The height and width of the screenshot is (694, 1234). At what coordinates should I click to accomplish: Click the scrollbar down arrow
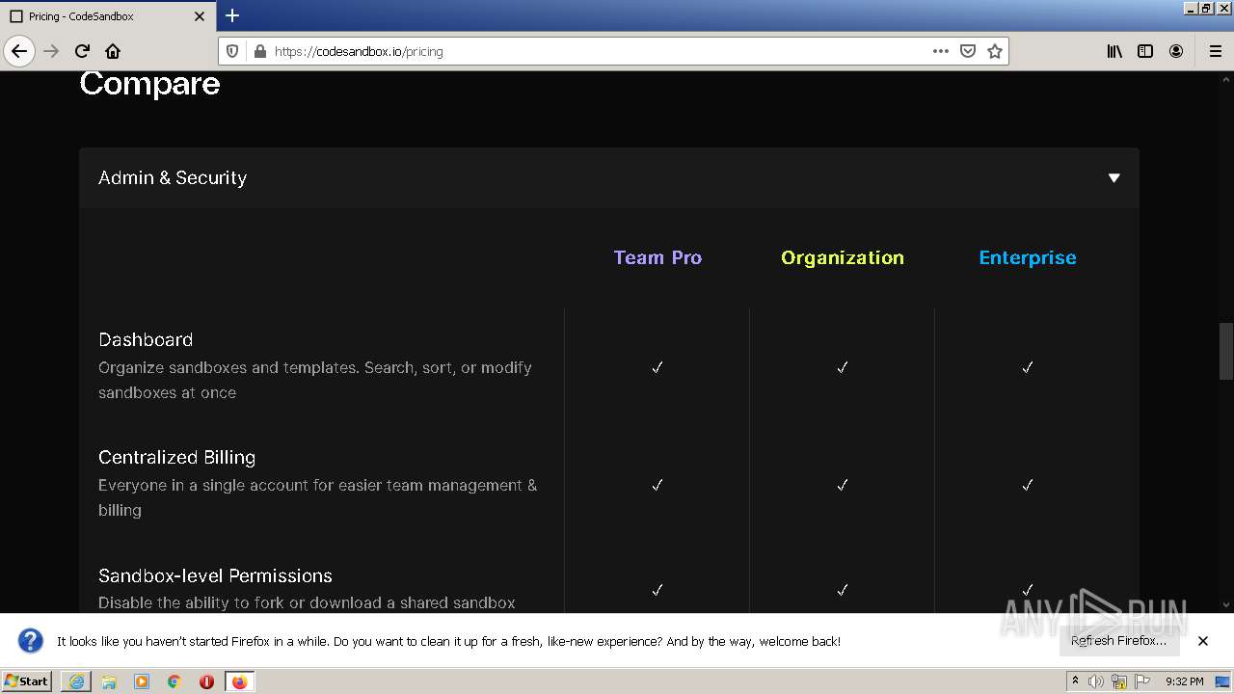[x=1226, y=604]
